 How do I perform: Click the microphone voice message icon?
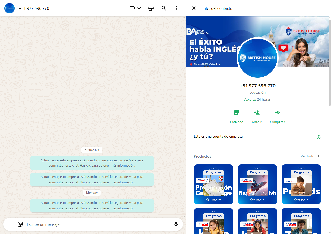[x=176, y=224]
